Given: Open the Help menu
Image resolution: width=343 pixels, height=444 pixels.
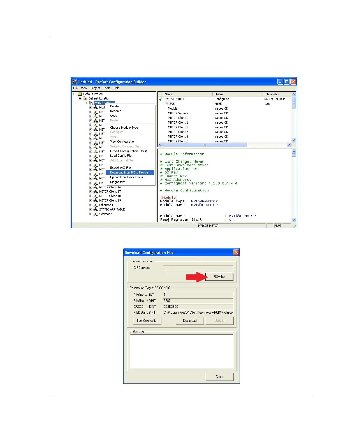Looking at the screenshot, I should (117, 88).
